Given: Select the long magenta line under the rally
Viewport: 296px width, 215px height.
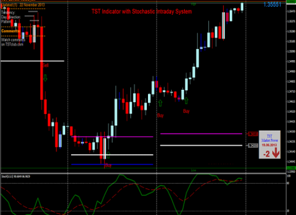Looking at the screenshot, I should [201, 134].
